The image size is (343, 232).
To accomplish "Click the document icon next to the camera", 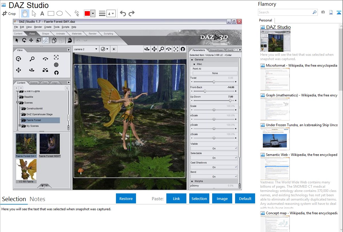I will [331, 12].
